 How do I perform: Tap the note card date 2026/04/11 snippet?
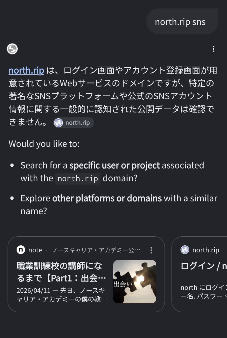click(x=62, y=295)
